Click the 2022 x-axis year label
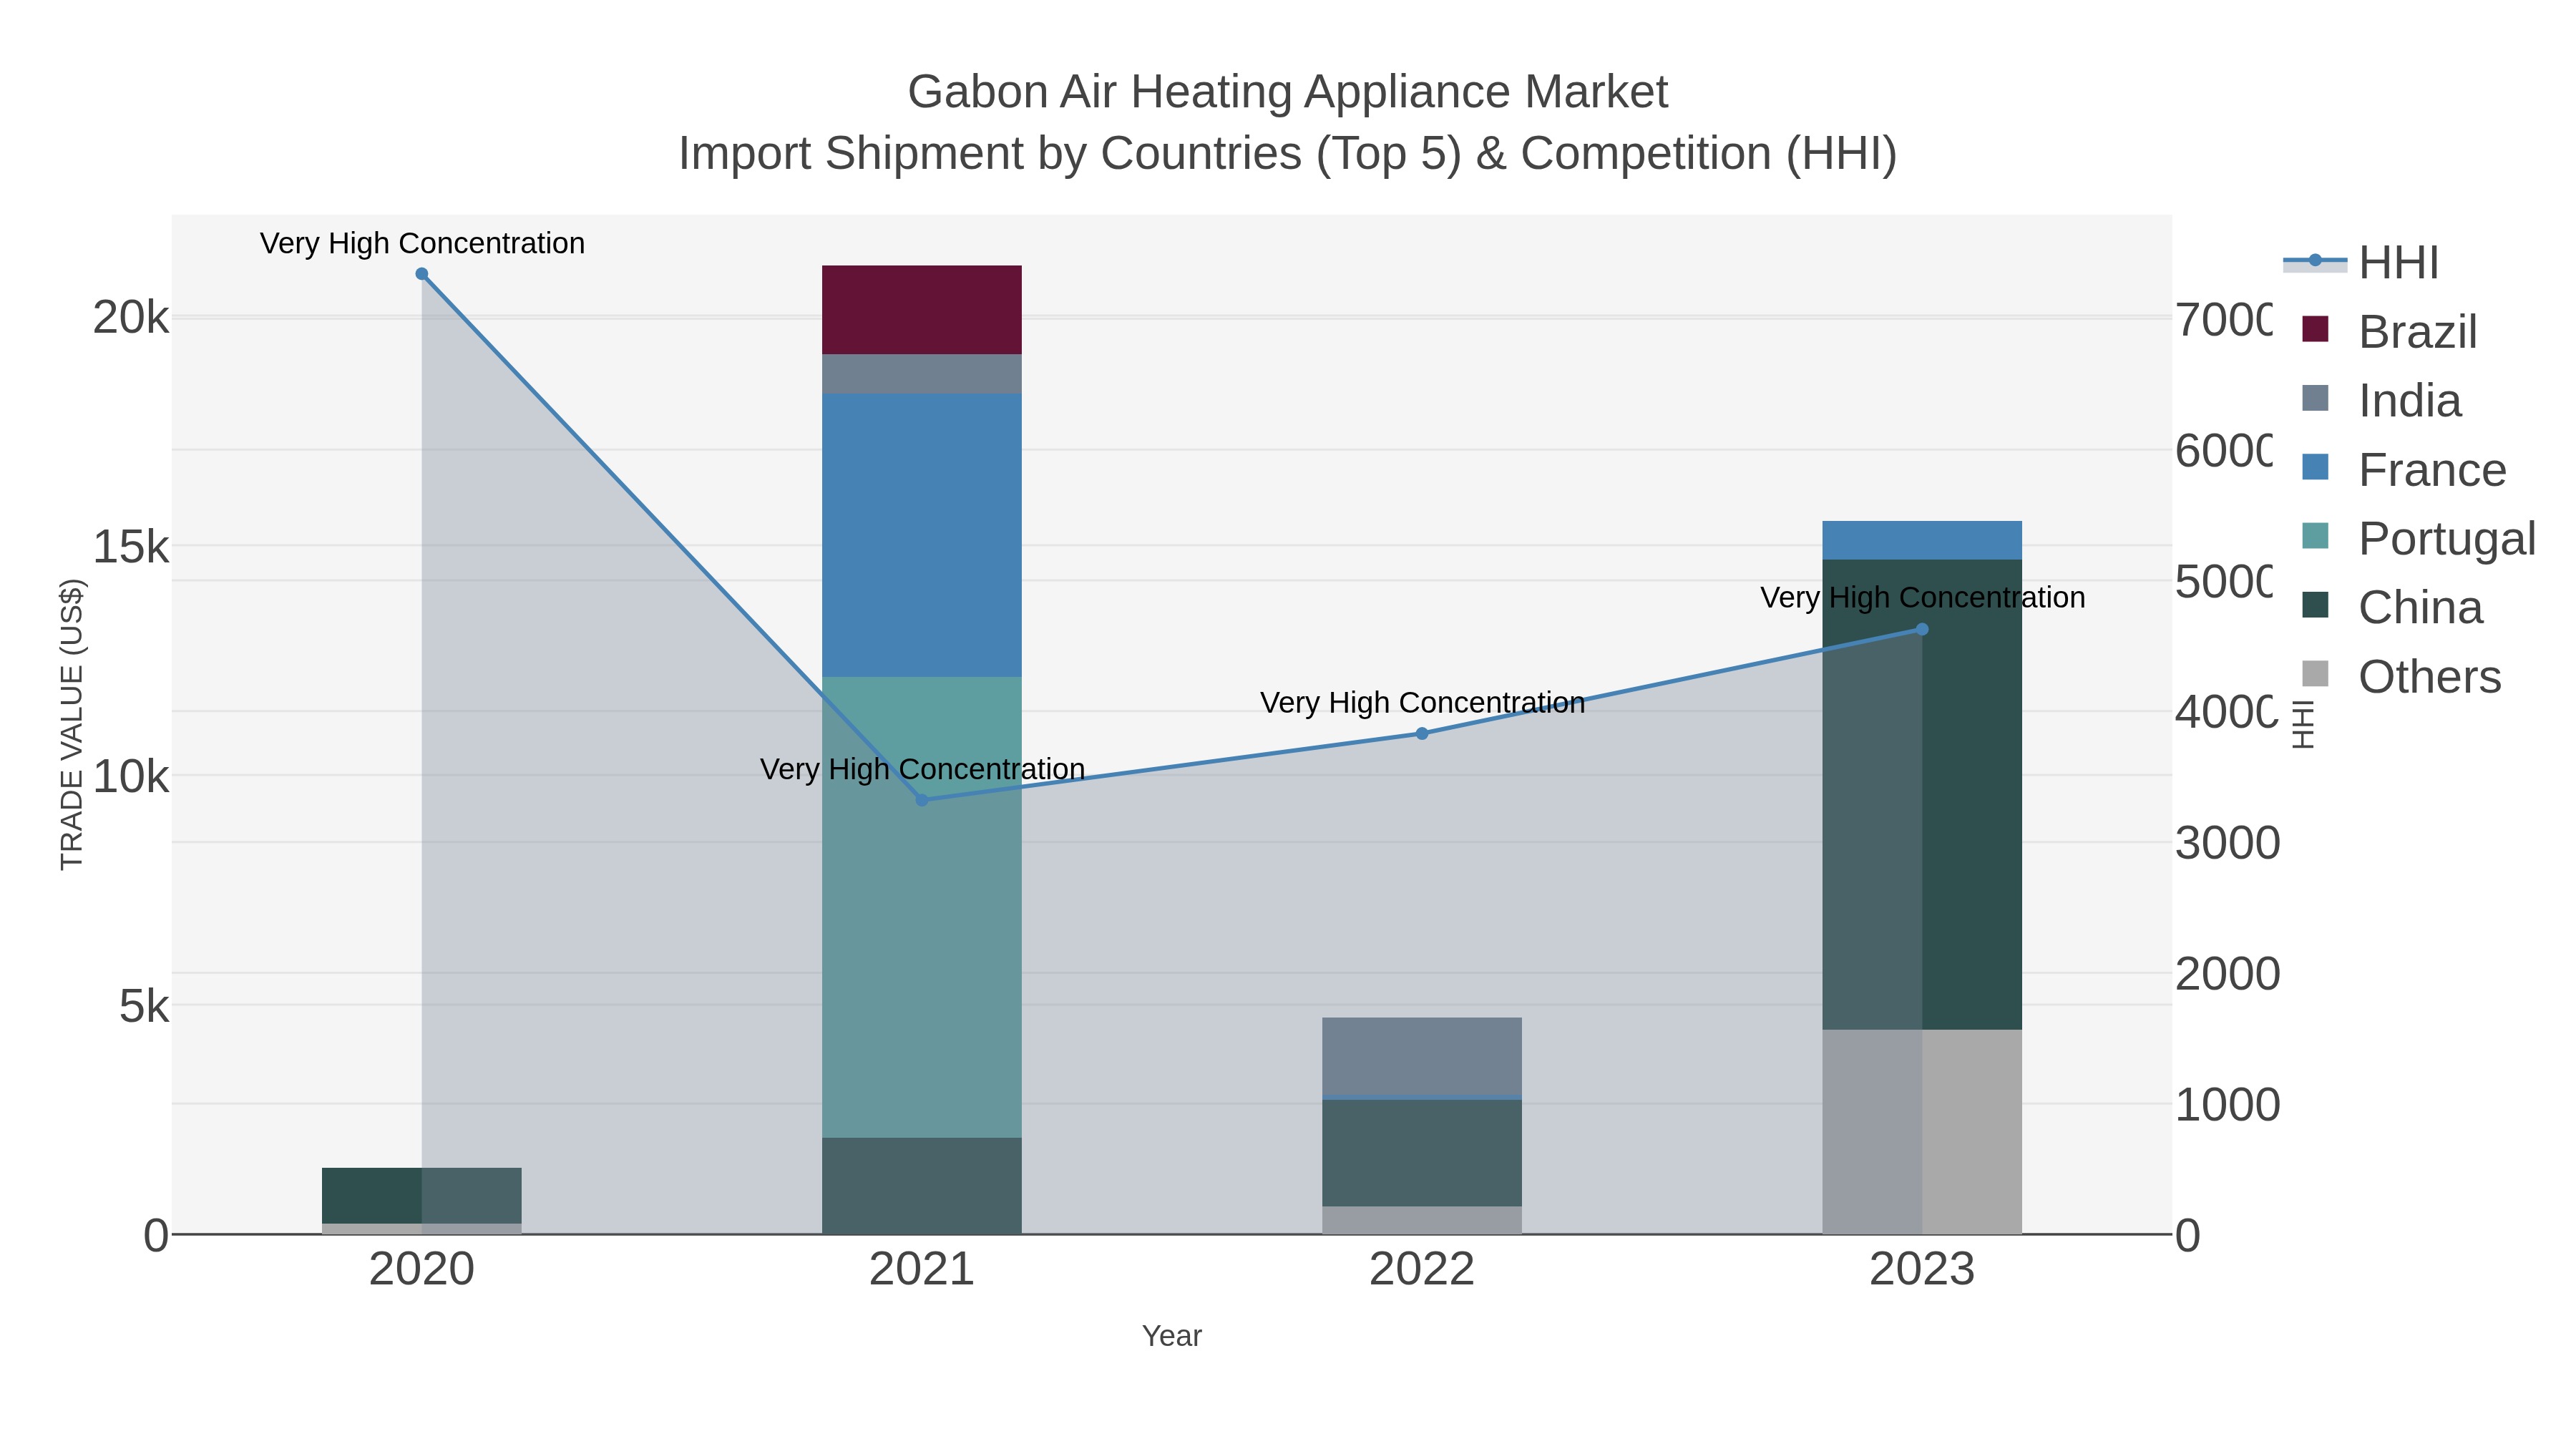The image size is (2576, 1449). pyautogui.click(x=1422, y=1270)
